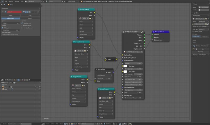Add new Grease Pencil datablock plus icon
210x125 pixels.
[x=196, y=49]
